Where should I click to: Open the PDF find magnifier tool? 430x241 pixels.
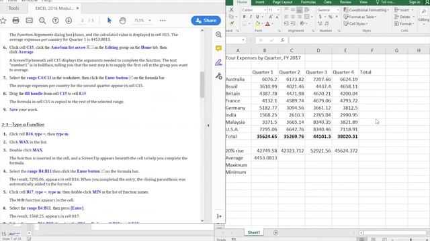[x=42, y=21]
